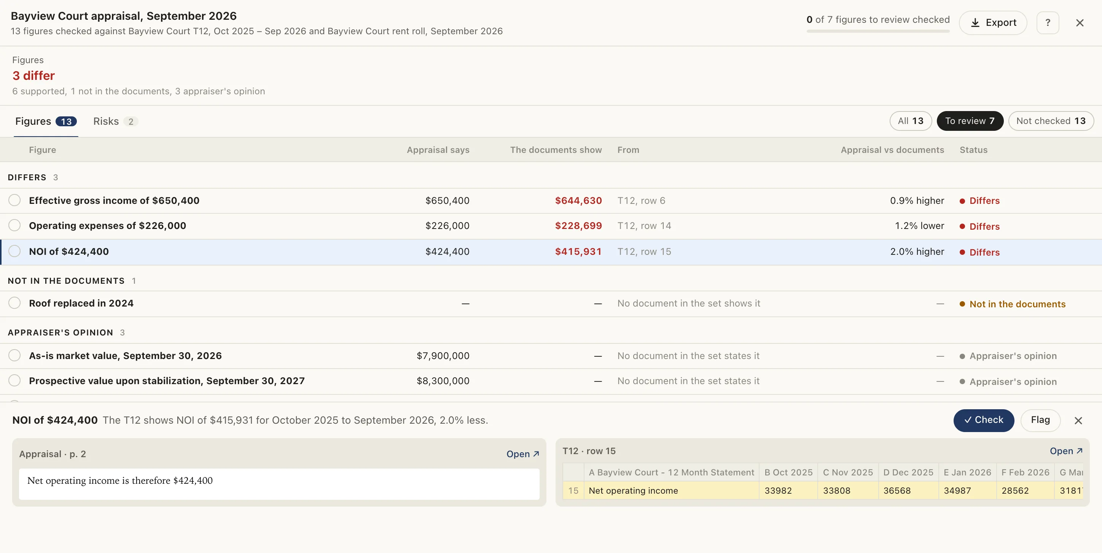Viewport: 1102px width, 553px height.
Task: Close the appraisal review window
Action: coord(1080,23)
